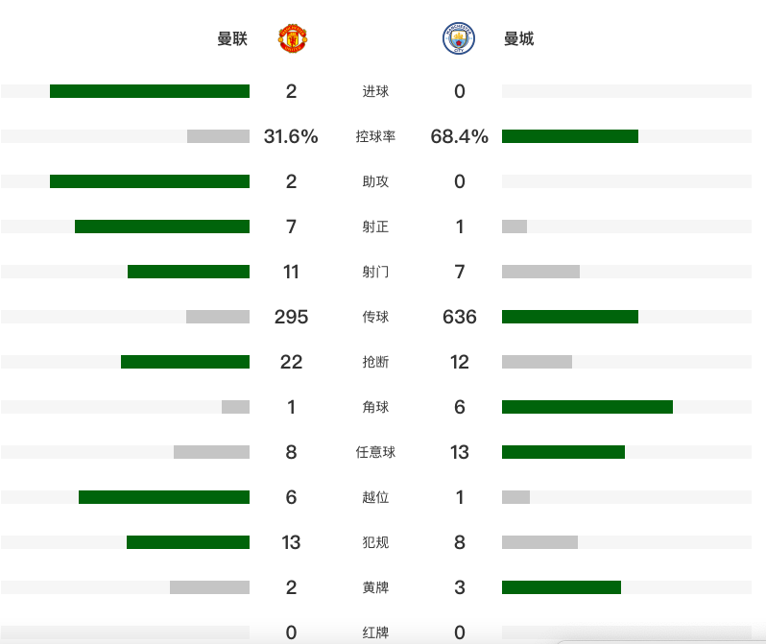Select the 控球率 stat label
The image size is (766, 644).
[x=375, y=137]
